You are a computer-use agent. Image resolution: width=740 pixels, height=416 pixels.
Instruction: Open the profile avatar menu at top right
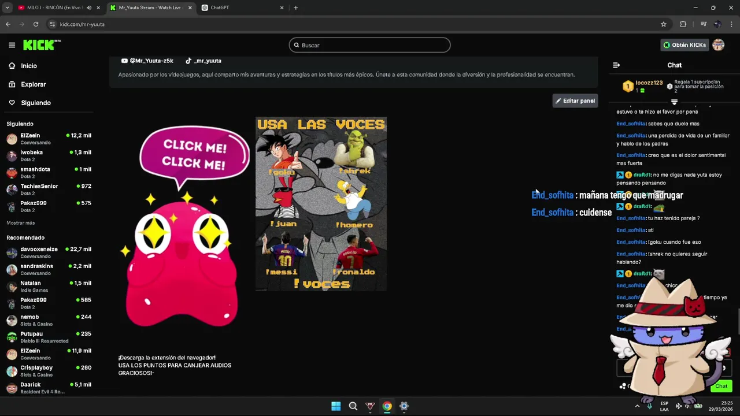(x=718, y=45)
